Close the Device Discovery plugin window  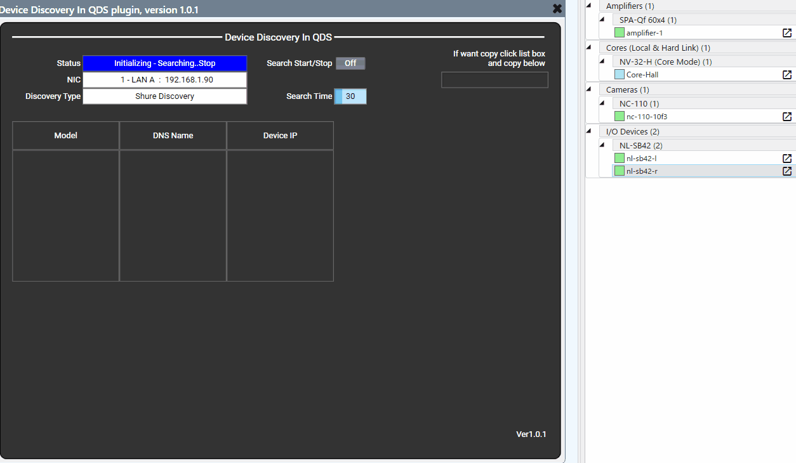pos(557,9)
